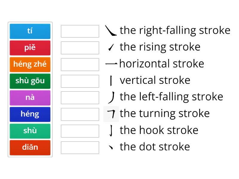The height and width of the screenshot is (179, 239).
Task: Click the rising stroke symbol
Action: coord(111,47)
